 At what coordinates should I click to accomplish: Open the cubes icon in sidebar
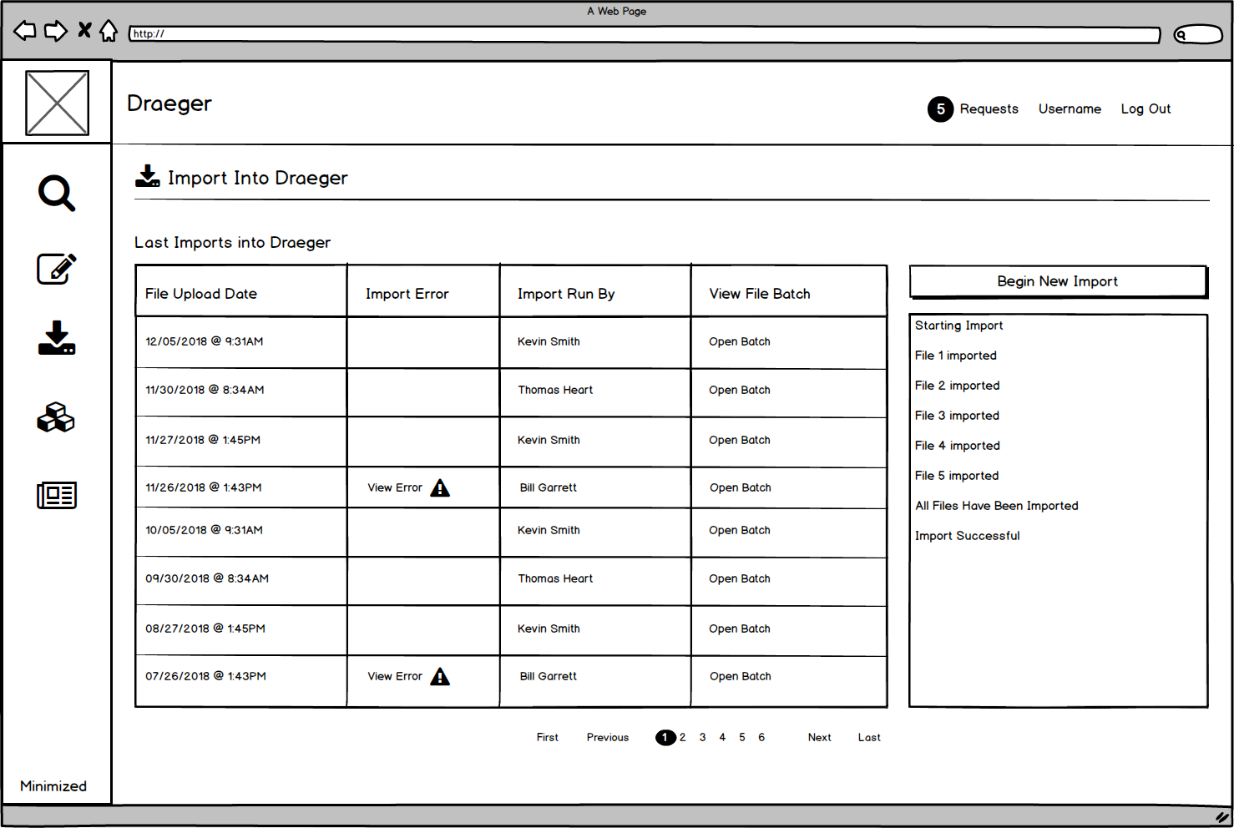click(x=56, y=417)
